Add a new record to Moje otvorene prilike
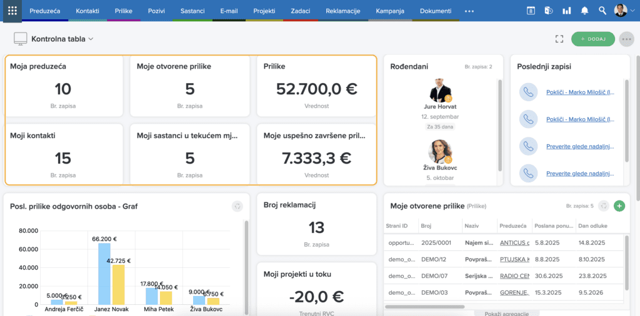The width and height of the screenshot is (640, 316). point(619,206)
